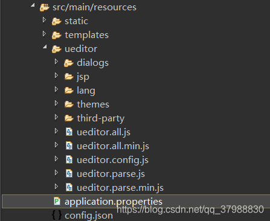Screen dimensions: 270x221
Task: Select the application.properties file name
Action: (114, 202)
